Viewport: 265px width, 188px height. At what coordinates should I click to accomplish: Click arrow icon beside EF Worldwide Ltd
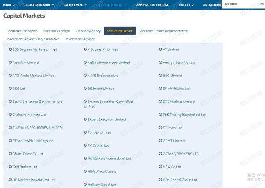pyautogui.click(x=160, y=88)
